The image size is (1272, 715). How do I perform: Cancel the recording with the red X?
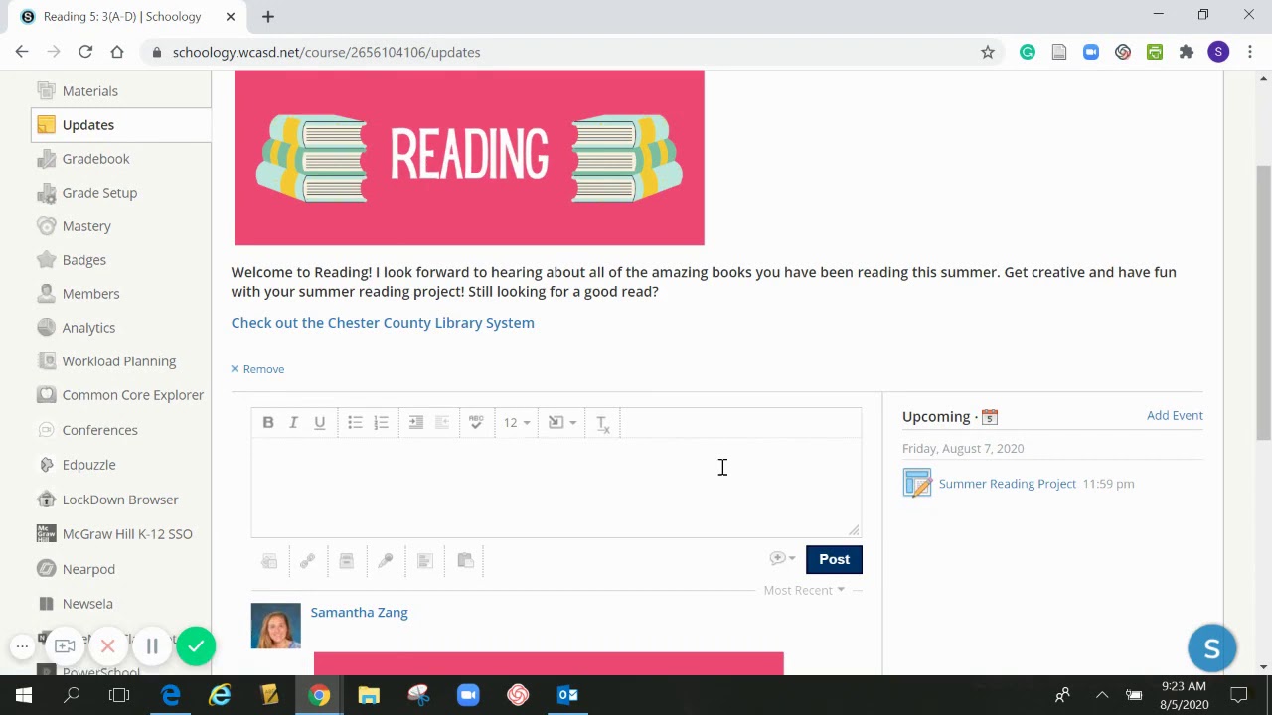click(108, 646)
